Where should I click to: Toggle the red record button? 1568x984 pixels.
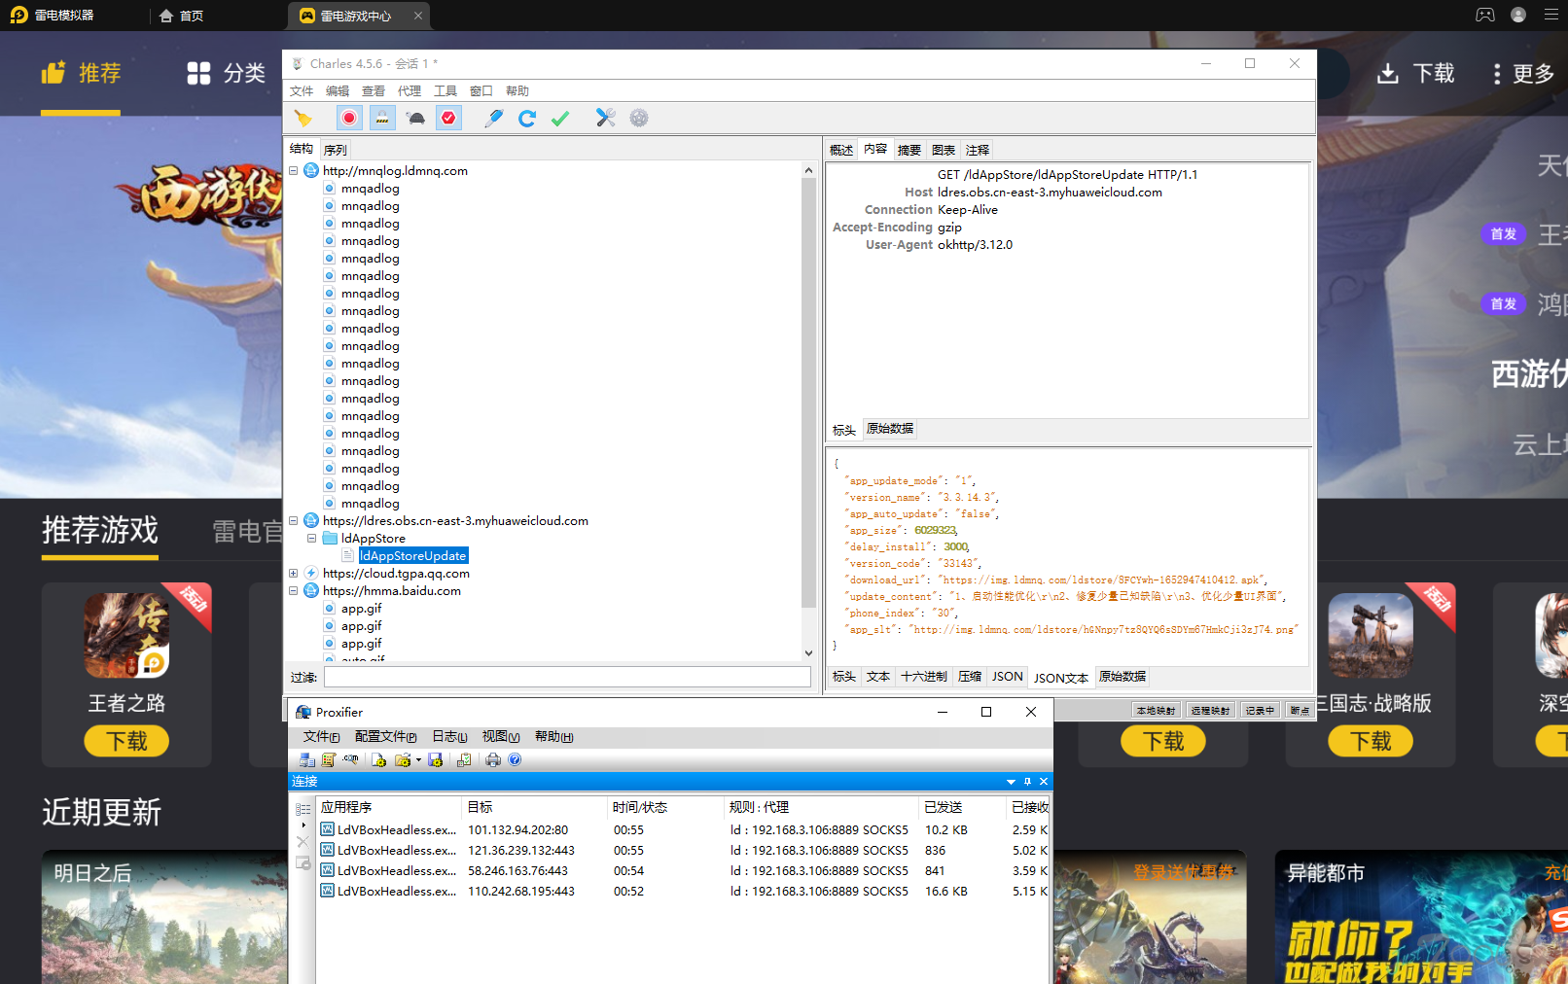(x=349, y=119)
